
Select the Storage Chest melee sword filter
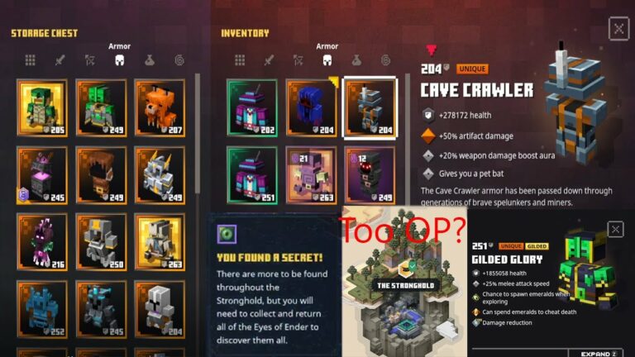[x=60, y=60]
